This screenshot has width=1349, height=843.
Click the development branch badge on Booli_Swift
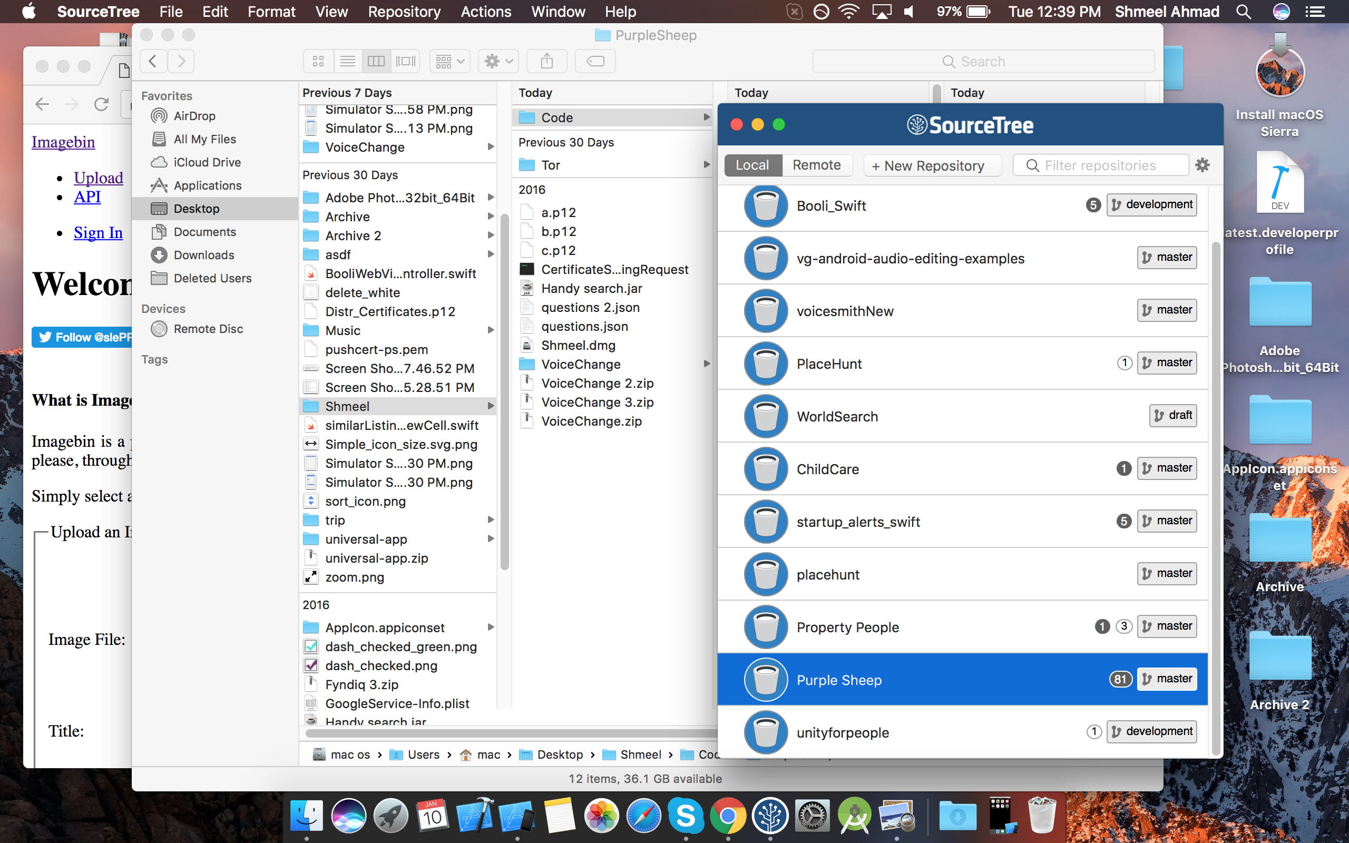pos(1152,204)
